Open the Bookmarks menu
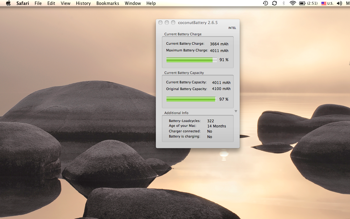Viewport: 350px width, 219px height. [108, 3]
